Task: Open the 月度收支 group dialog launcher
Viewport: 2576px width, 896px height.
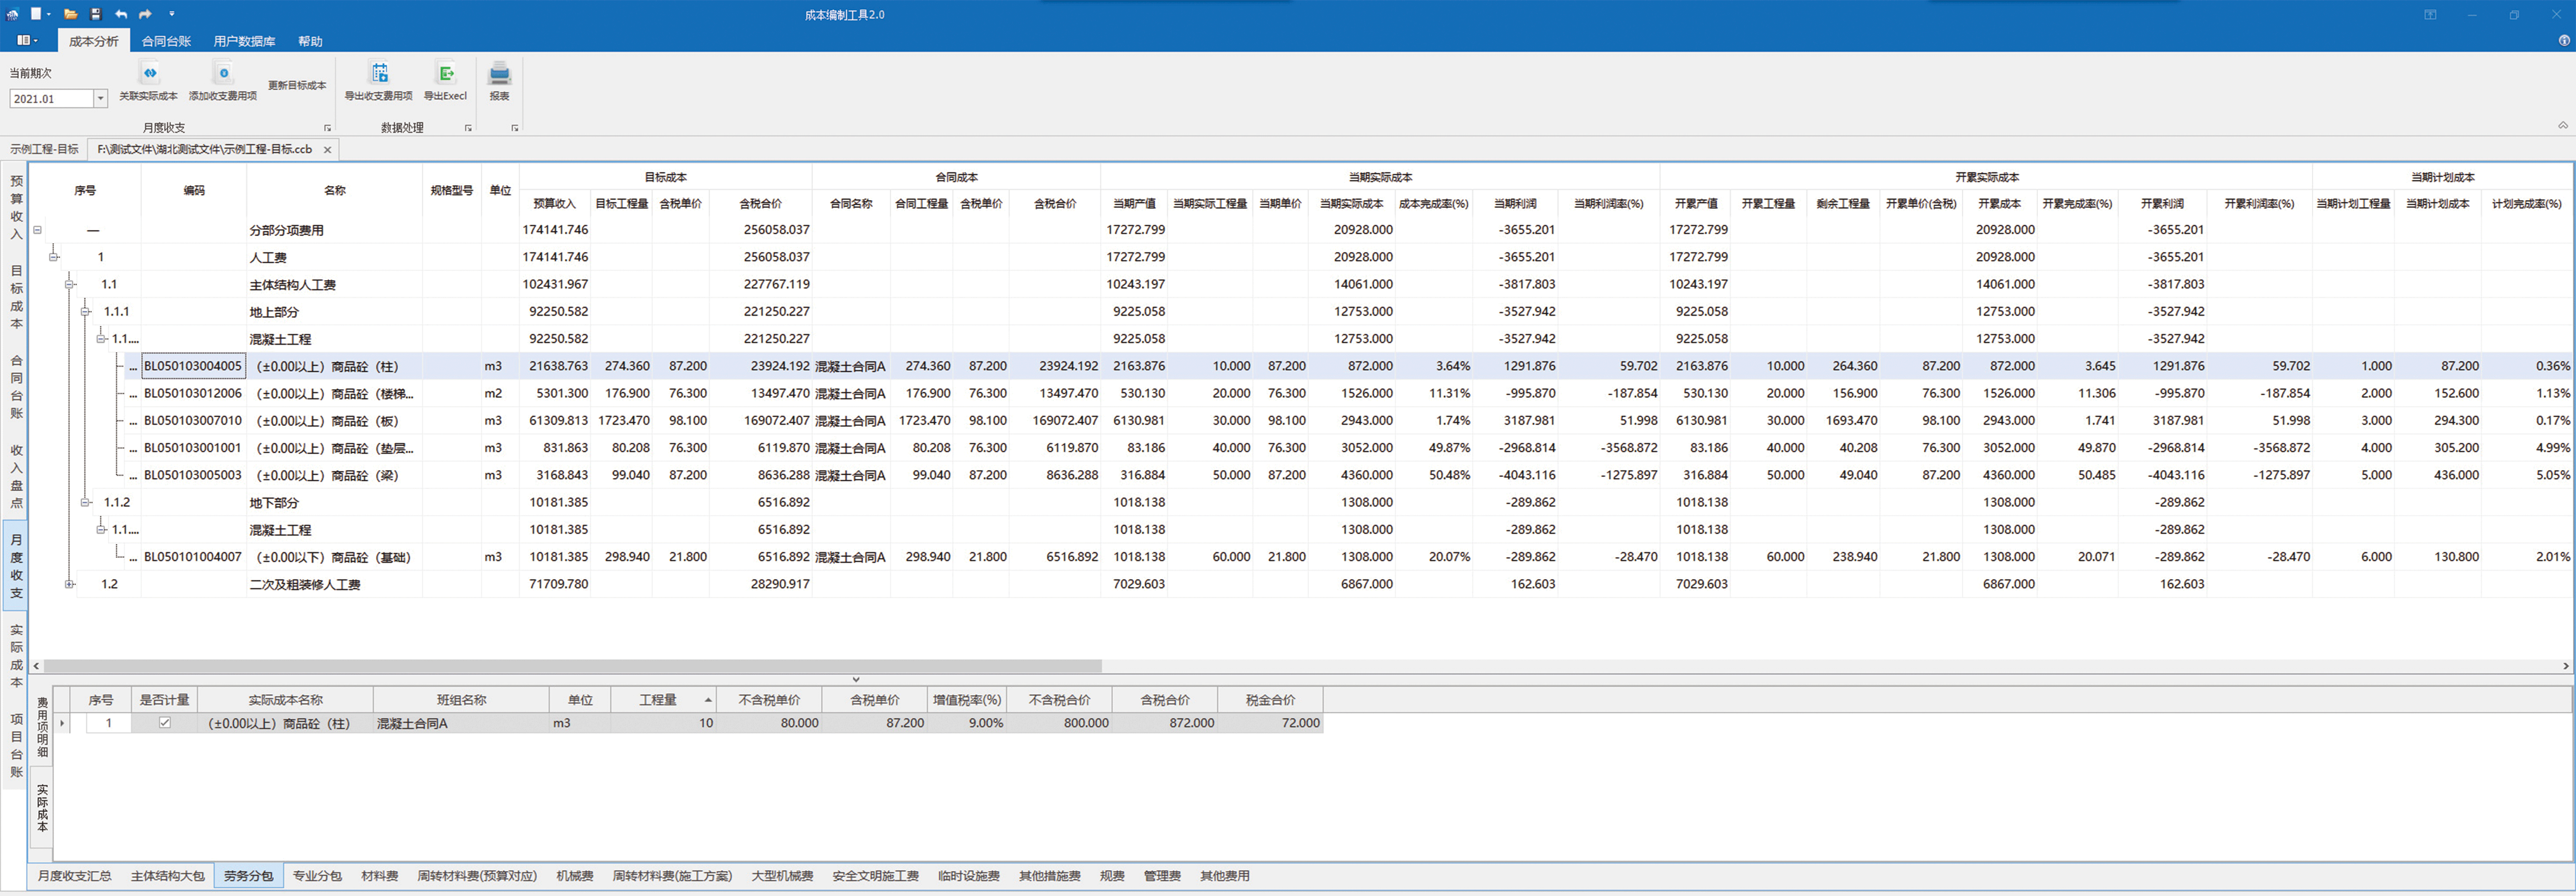Action: (x=327, y=128)
